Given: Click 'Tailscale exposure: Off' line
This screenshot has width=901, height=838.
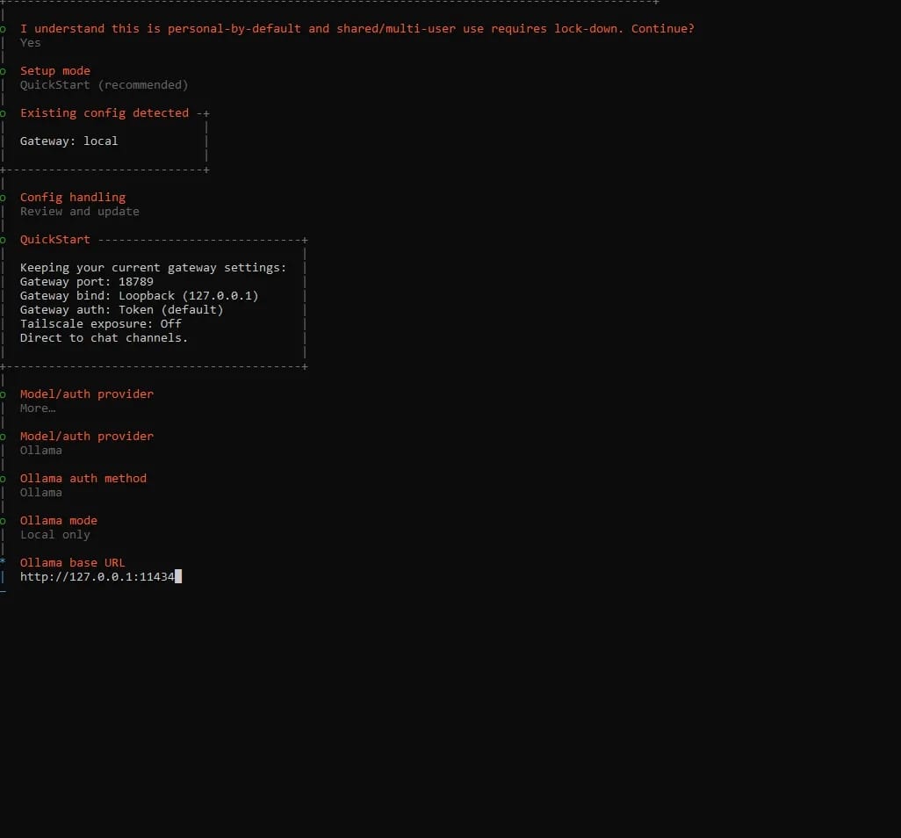Looking at the screenshot, I should (x=101, y=323).
